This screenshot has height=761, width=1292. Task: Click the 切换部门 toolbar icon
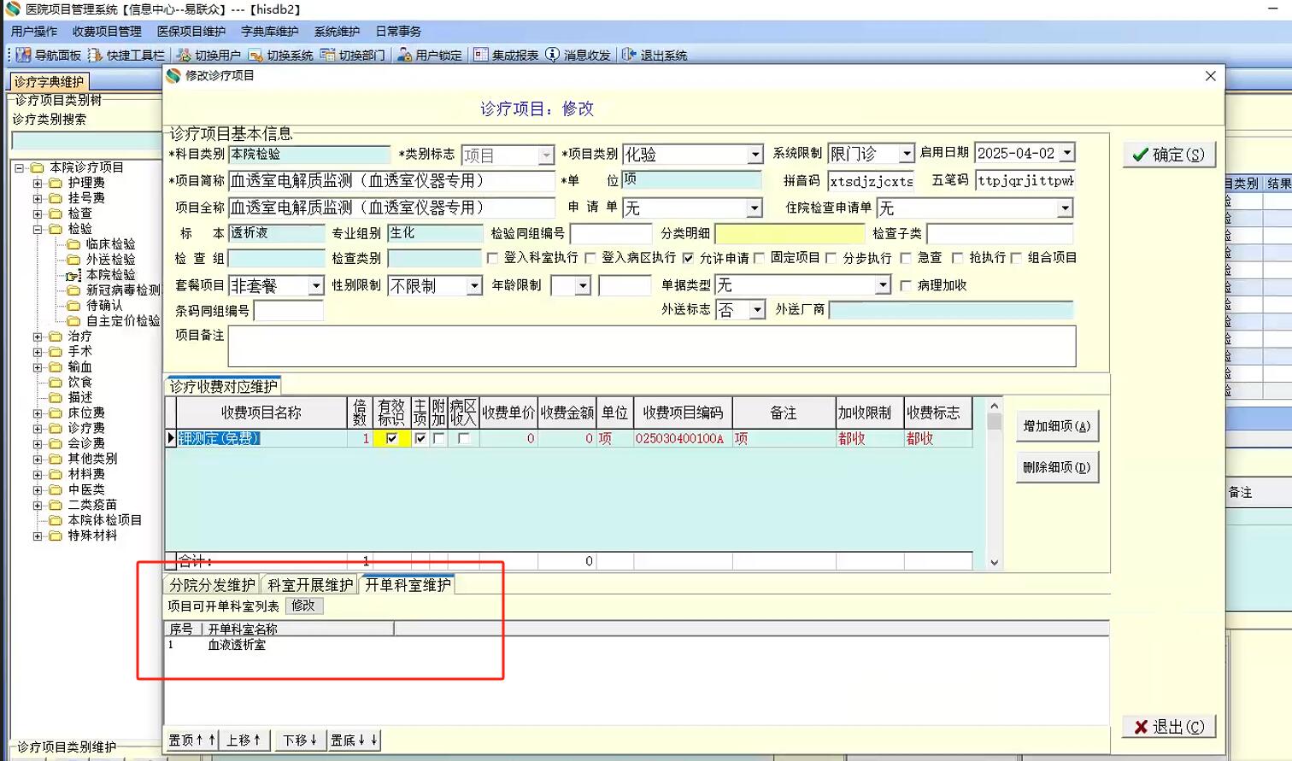[x=327, y=55]
